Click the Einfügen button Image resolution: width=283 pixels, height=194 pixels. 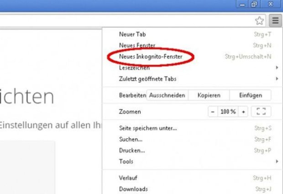coord(250,95)
